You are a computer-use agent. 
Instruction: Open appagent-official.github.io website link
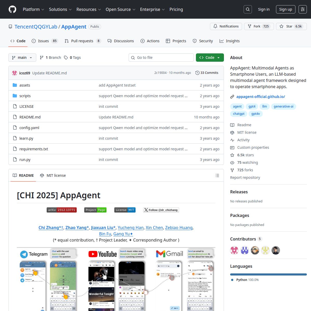click(x=261, y=97)
